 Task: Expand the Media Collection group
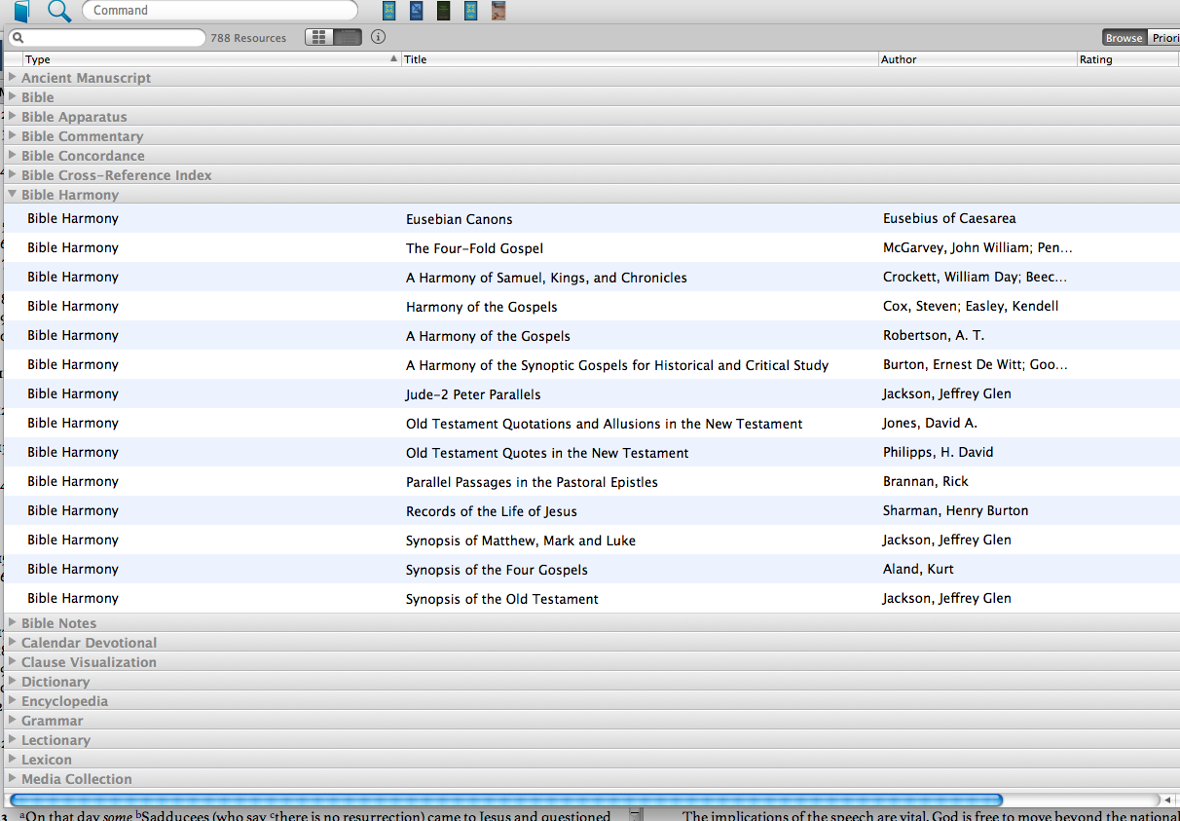(x=13, y=778)
